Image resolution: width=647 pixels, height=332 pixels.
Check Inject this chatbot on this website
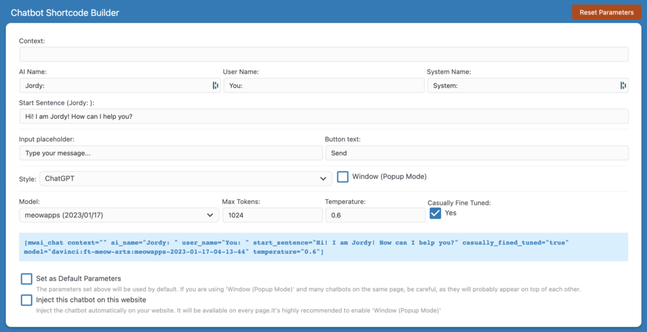click(x=27, y=300)
